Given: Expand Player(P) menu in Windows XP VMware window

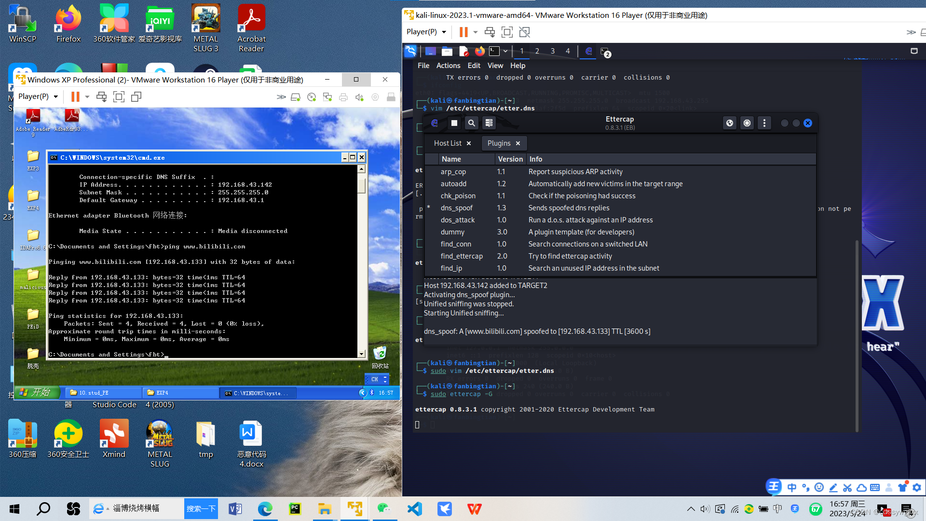Looking at the screenshot, I should (38, 96).
